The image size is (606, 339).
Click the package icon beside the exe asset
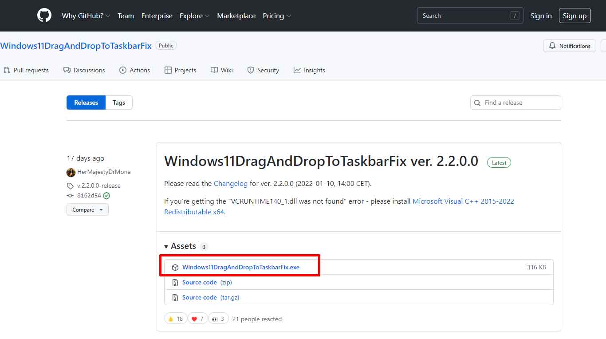coord(175,267)
